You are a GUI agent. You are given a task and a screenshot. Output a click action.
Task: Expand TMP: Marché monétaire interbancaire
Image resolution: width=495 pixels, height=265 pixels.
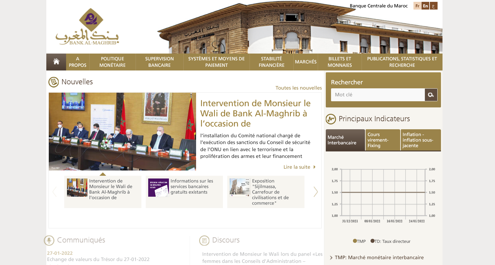click(x=379, y=258)
